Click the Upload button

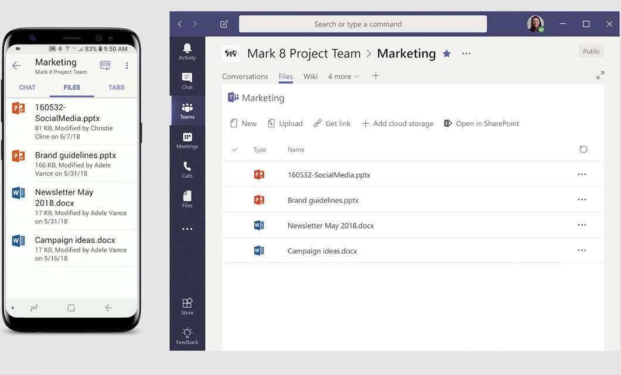click(285, 124)
